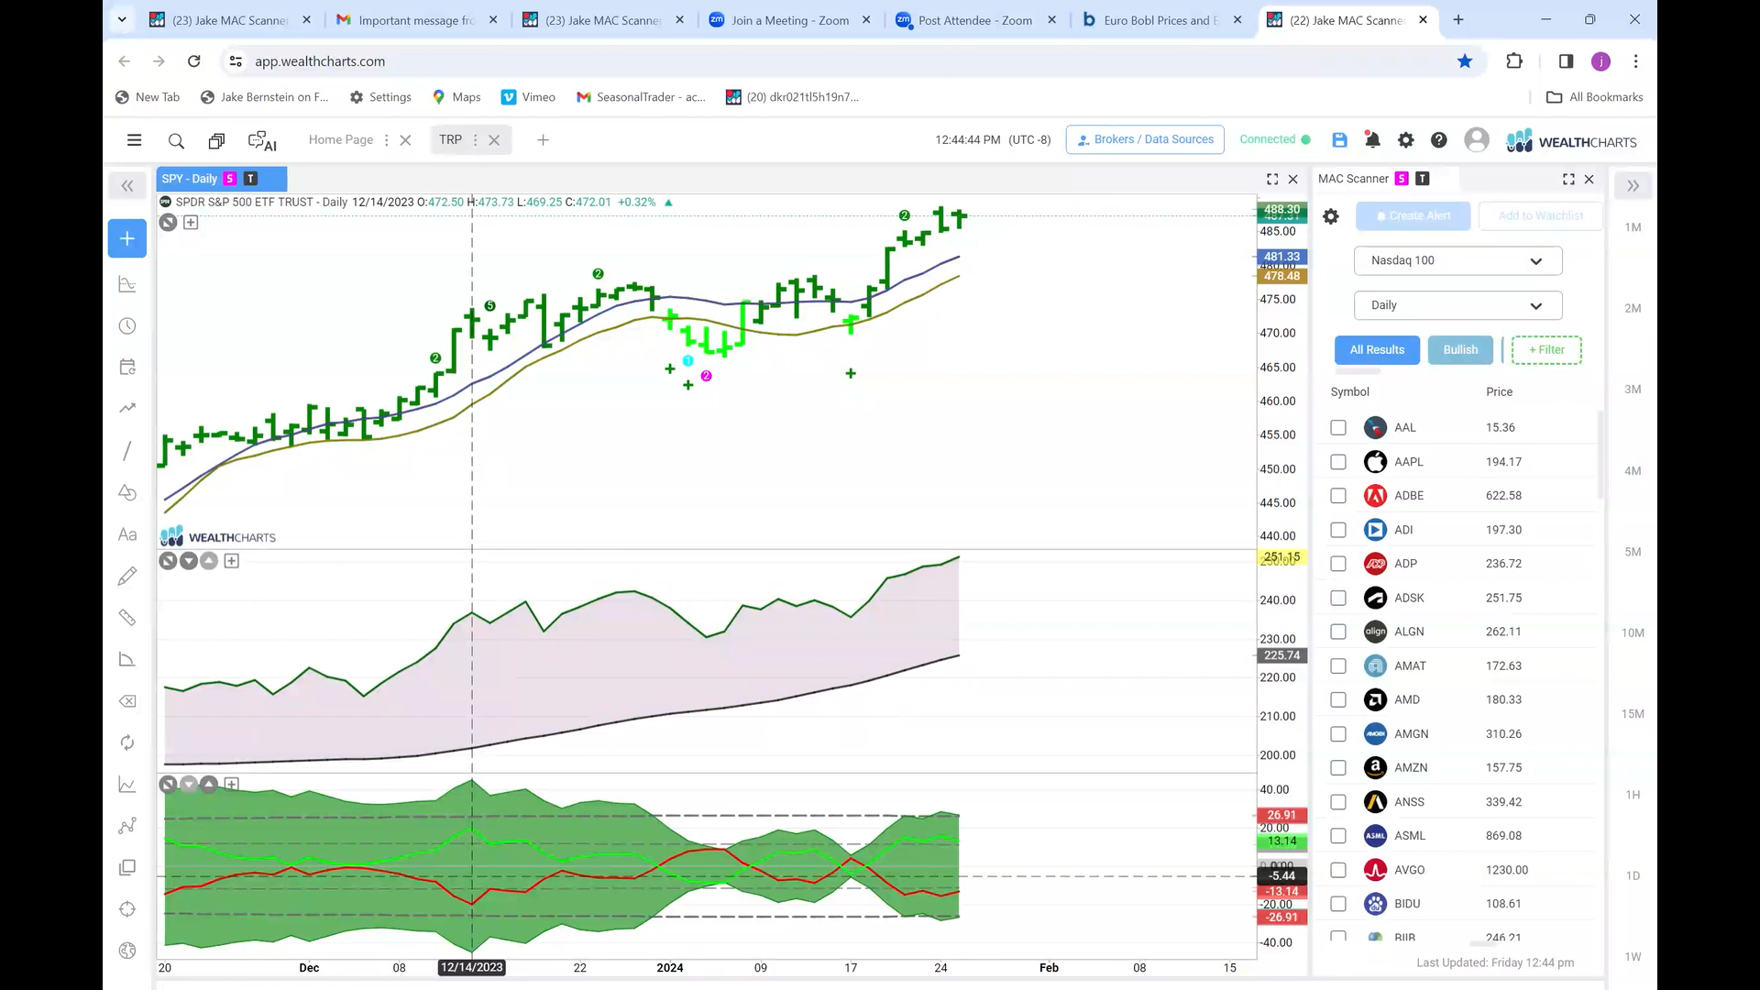
Task: Open WealthCharts settings gear in header
Action: coord(1405,139)
